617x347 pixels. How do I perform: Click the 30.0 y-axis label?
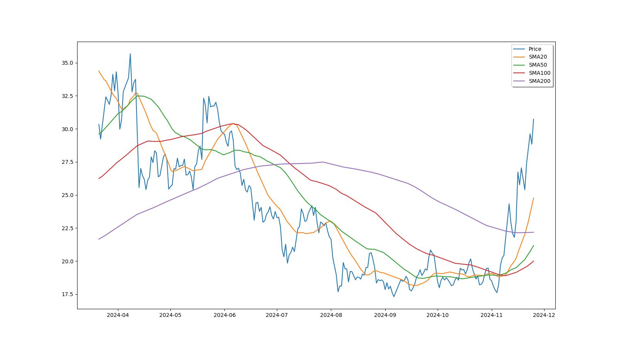coord(68,129)
